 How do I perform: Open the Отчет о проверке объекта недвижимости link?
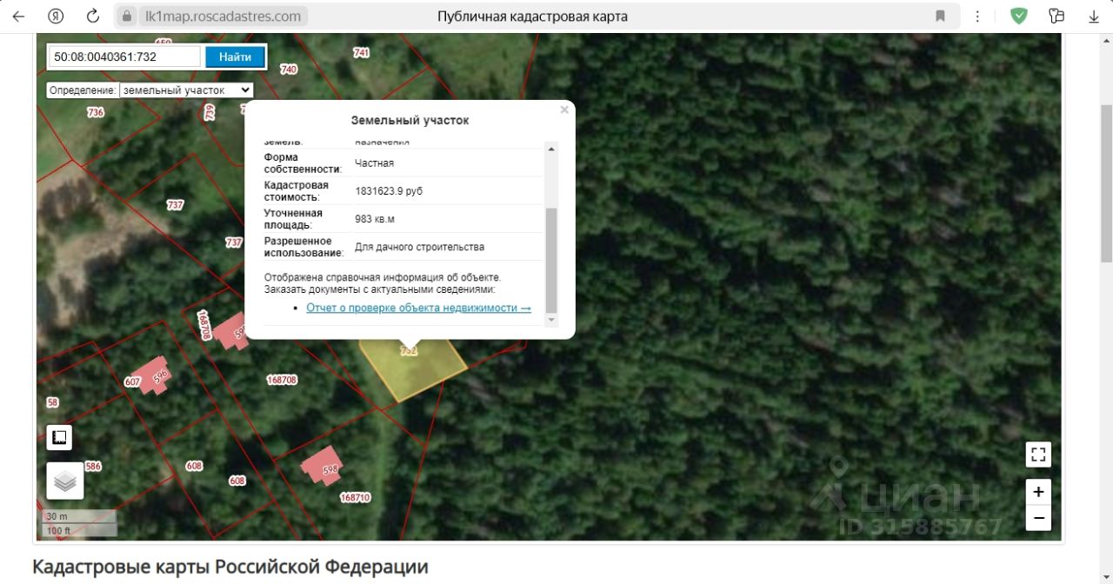(x=418, y=308)
